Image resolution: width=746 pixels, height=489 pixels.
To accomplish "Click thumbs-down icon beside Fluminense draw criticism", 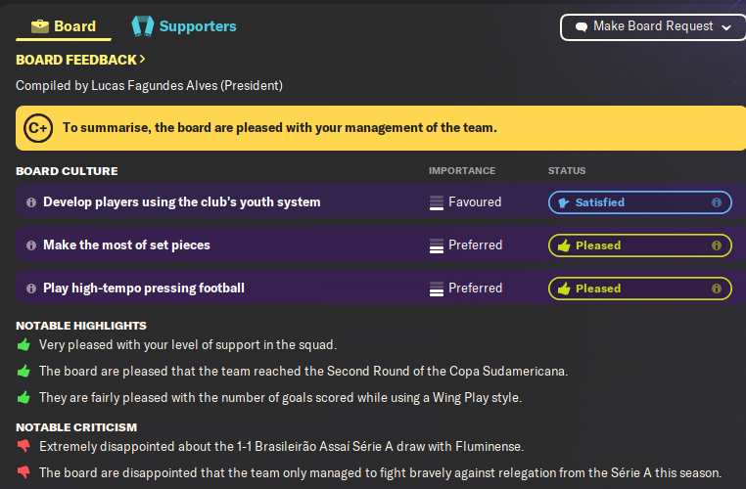I will coord(23,447).
